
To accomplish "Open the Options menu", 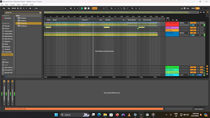I will pyautogui.click(x=25, y=5).
